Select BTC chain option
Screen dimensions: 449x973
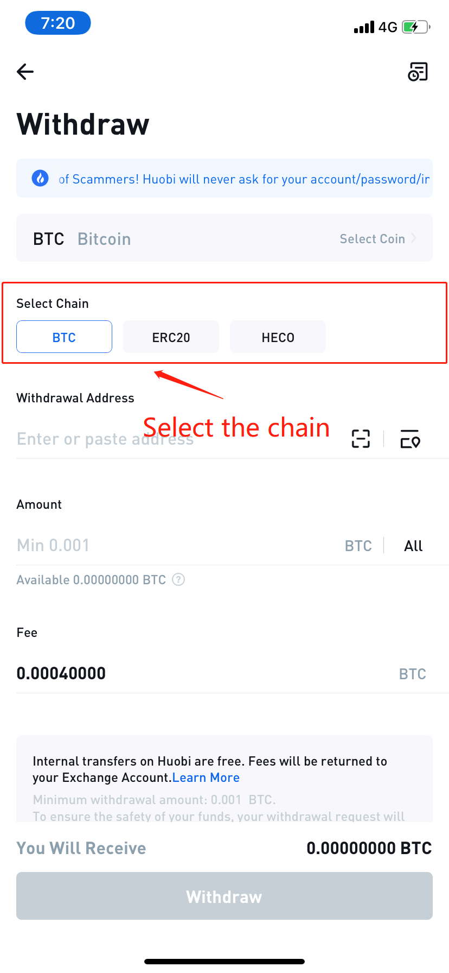click(x=64, y=337)
